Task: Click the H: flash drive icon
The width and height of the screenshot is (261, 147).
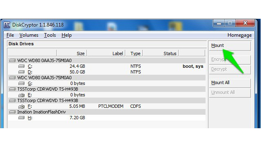Action: 21,118
